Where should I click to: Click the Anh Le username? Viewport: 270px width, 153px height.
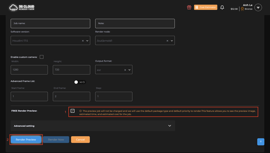[248, 5]
